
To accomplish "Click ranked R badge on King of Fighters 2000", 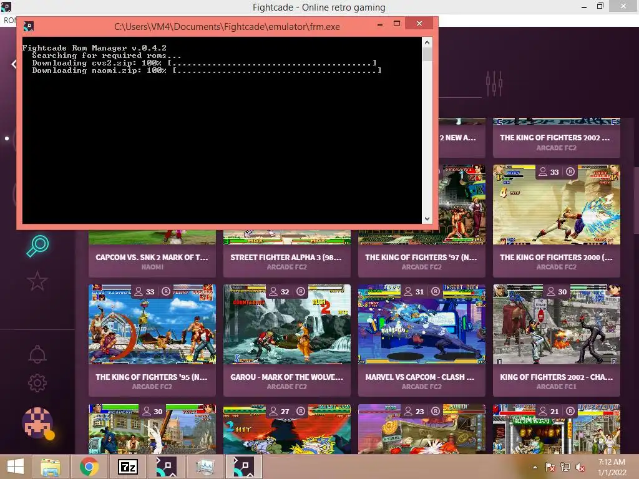I will point(570,172).
